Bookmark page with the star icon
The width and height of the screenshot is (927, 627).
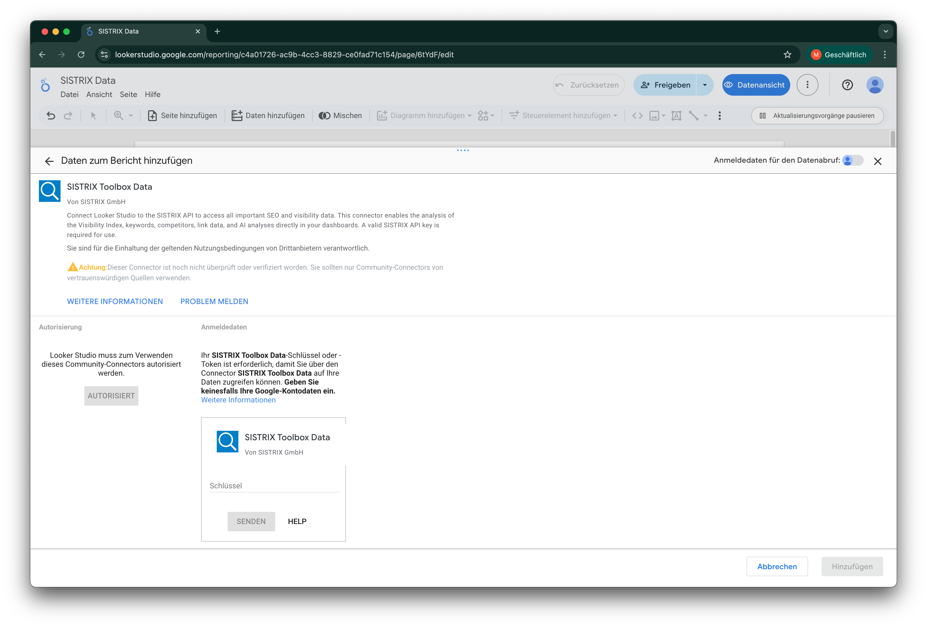[787, 55]
